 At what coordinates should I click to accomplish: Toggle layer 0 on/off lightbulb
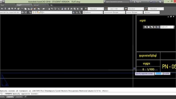point(33,12)
